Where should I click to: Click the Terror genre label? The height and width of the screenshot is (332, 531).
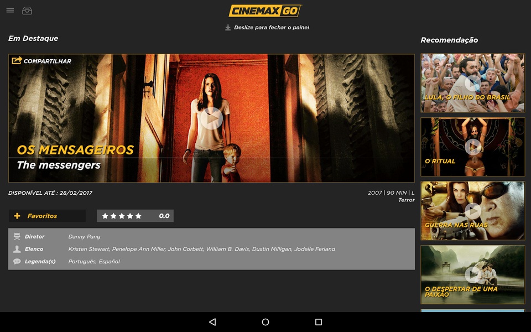pos(407,200)
